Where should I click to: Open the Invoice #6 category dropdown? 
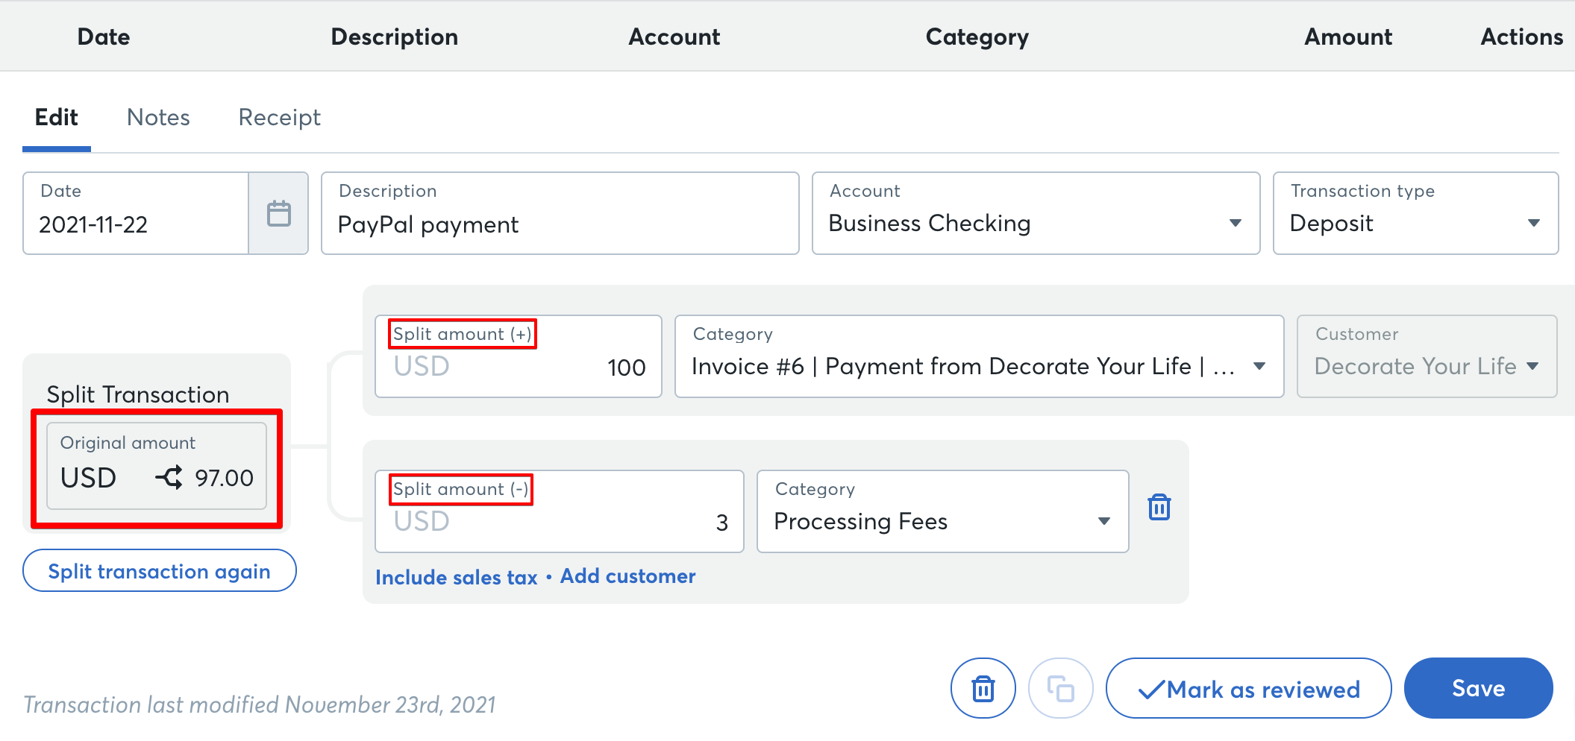tap(1259, 366)
